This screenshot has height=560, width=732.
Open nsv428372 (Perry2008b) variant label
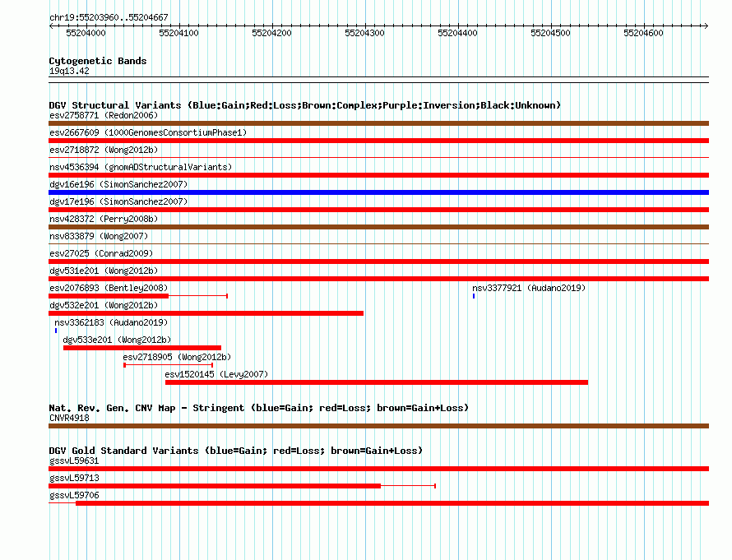pyautogui.click(x=104, y=219)
